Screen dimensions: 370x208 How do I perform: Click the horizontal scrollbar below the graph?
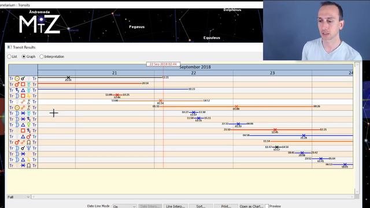tap(193, 196)
